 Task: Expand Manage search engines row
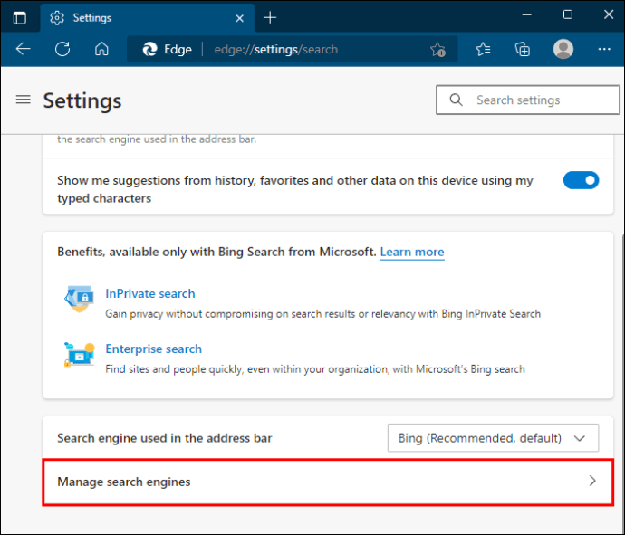coord(328,482)
